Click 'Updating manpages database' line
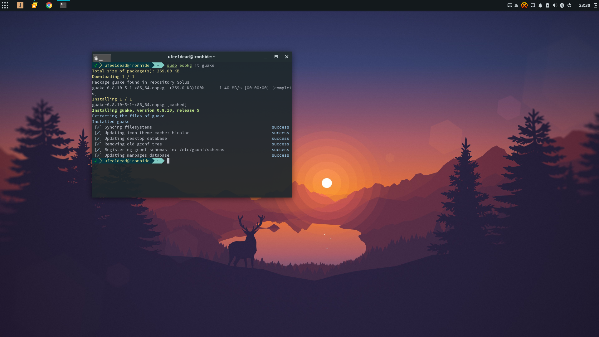Screen dimensions: 599x337 click(137, 155)
